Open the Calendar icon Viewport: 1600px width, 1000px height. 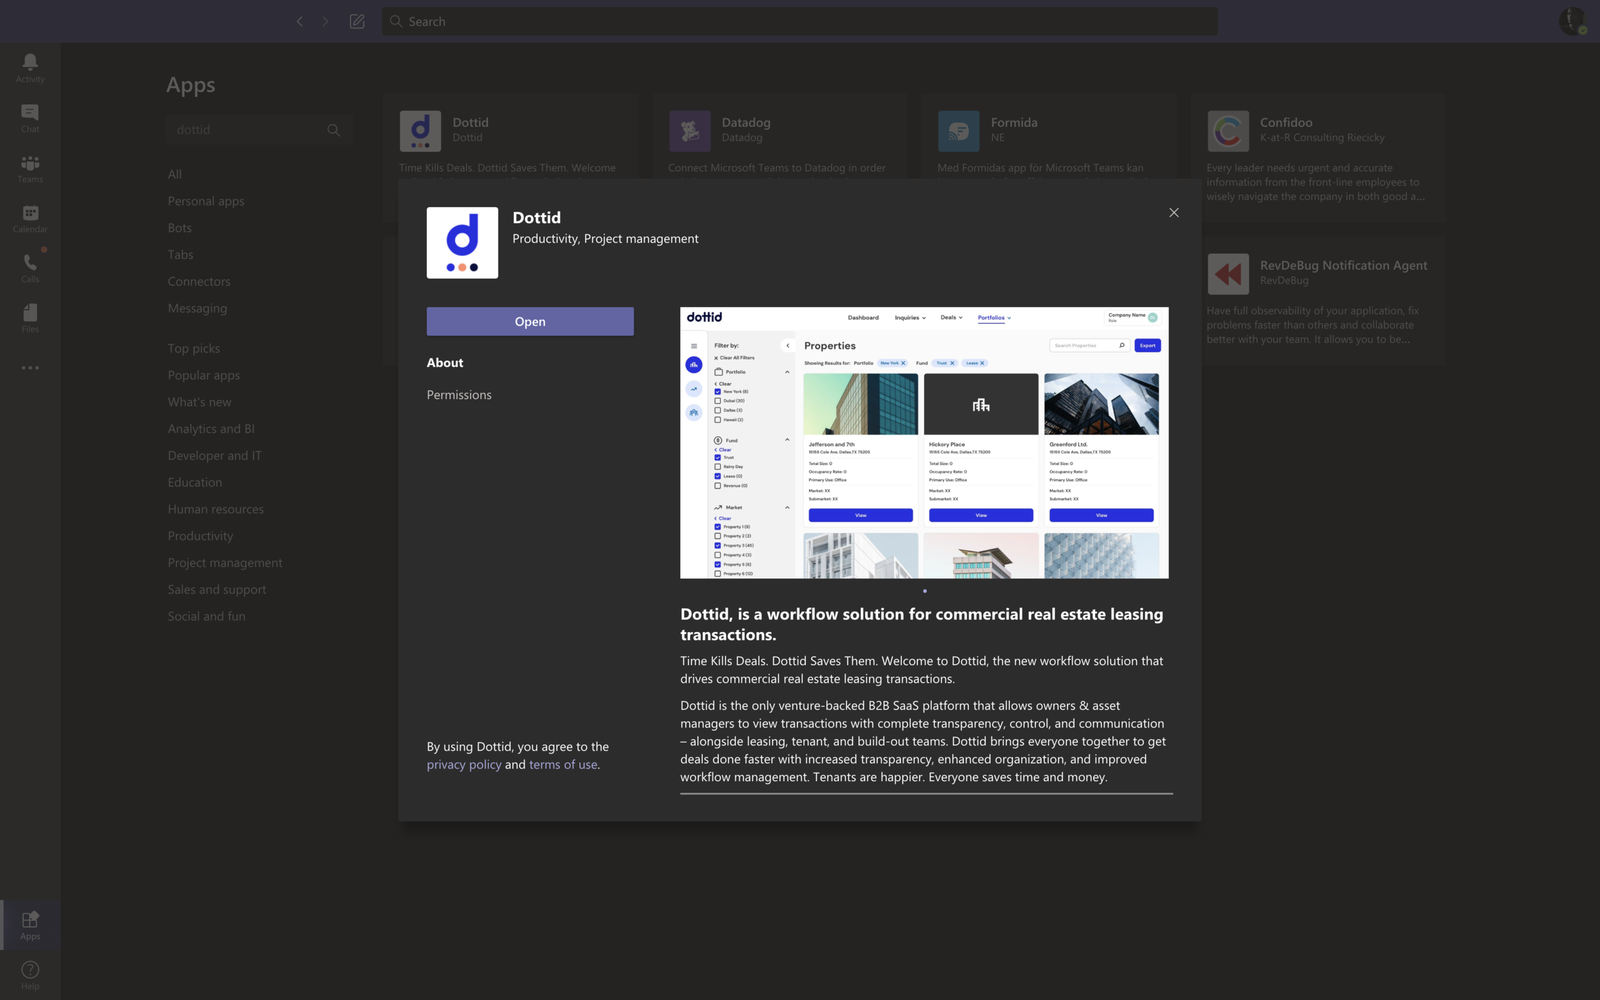click(x=30, y=218)
